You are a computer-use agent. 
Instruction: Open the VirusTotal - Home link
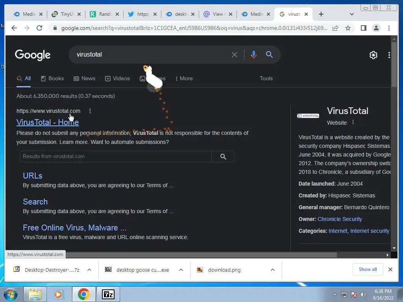tap(48, 122)
